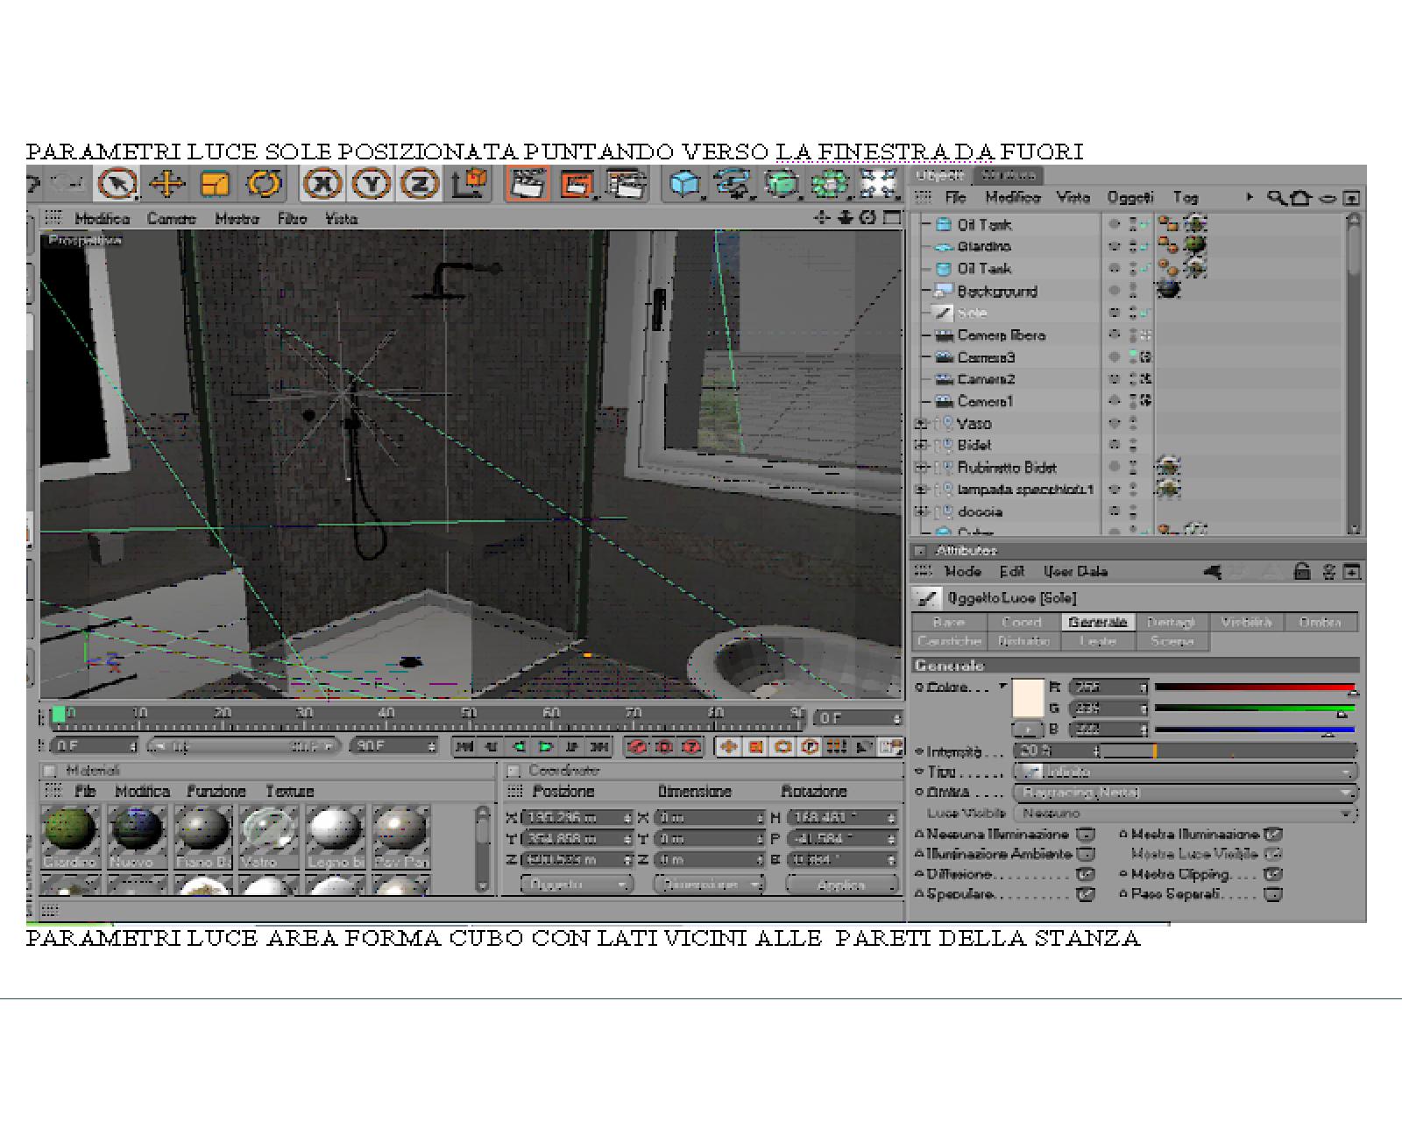
Task: Click the green deformer object icon
Action: point(782,184)
